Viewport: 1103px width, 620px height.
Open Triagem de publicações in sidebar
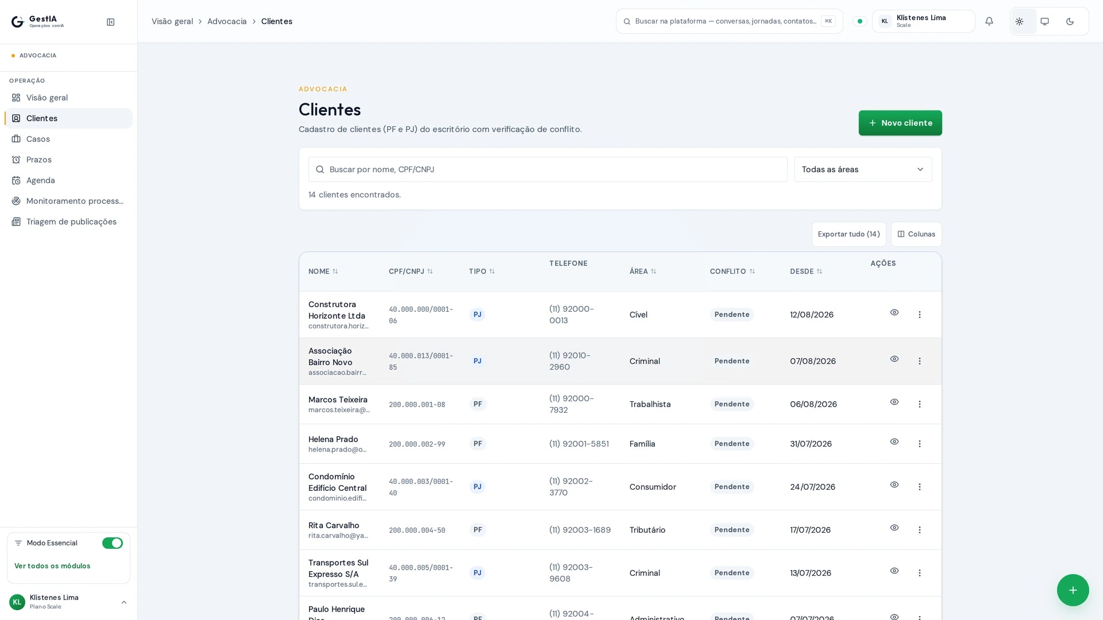(x=68, y=222)
